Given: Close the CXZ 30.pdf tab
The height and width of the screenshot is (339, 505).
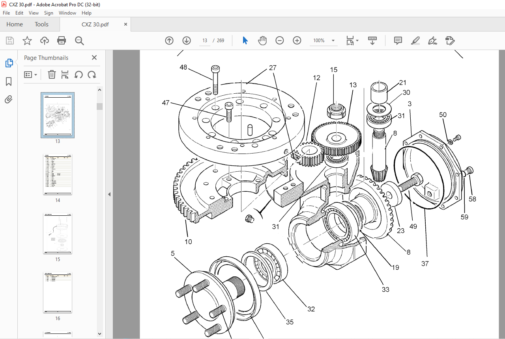Looking at the screenshot, I should (126, 24).
